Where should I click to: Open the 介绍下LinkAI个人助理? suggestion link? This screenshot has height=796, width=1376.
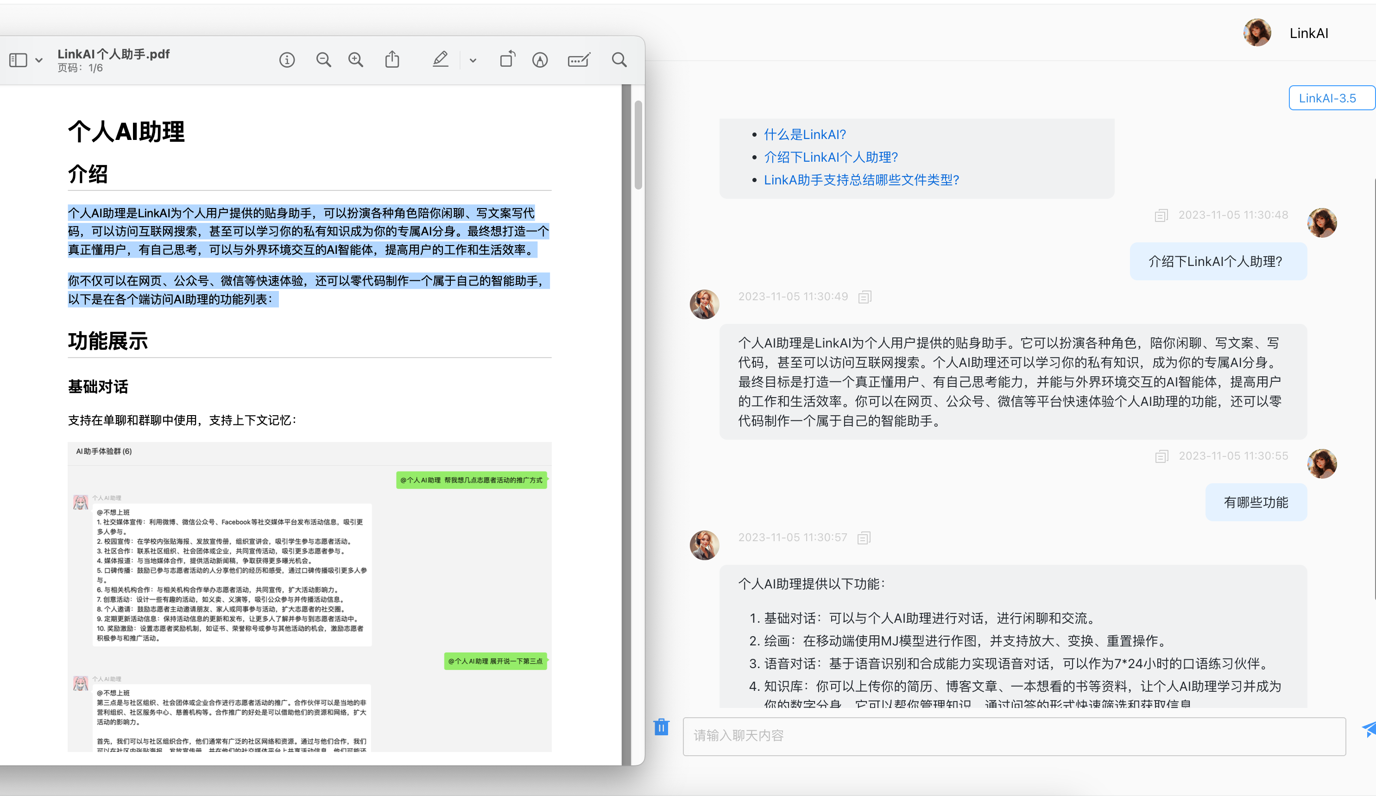(x=831, y=157)
